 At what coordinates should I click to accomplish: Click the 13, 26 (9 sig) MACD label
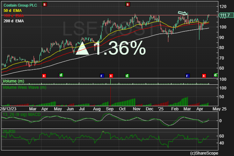point(22,115)
